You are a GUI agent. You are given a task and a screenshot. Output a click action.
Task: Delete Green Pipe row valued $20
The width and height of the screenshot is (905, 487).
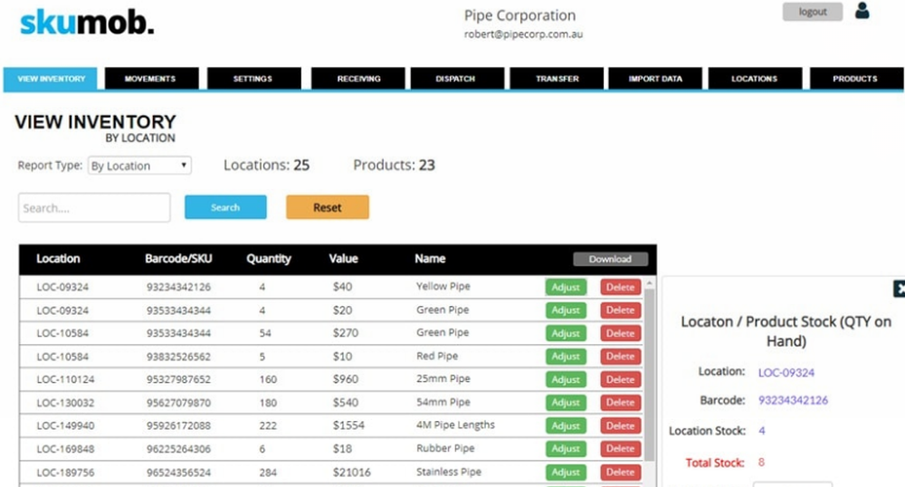pyautogui.click(x=621, y=310)
